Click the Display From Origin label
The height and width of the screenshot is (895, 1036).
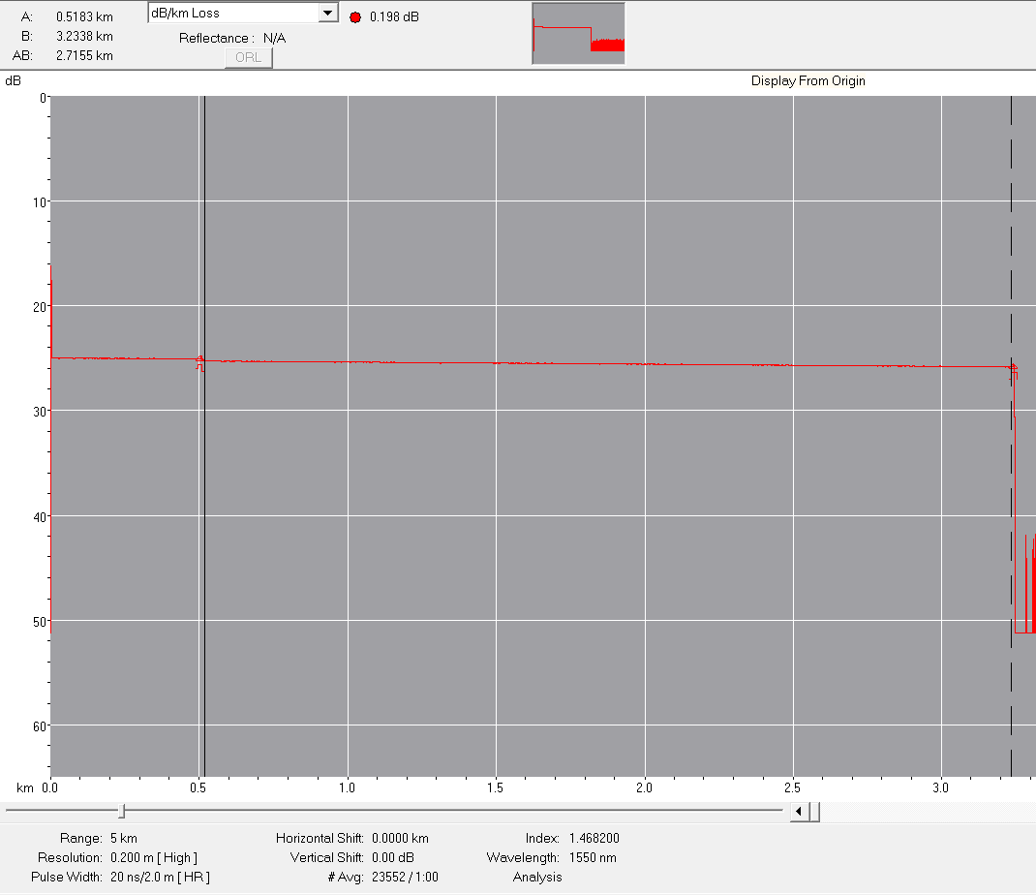click(807, 81)
